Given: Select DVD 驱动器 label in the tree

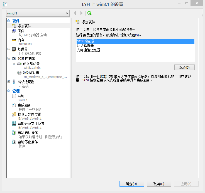Looking at the screenshot, I should (x=31, y=73).
